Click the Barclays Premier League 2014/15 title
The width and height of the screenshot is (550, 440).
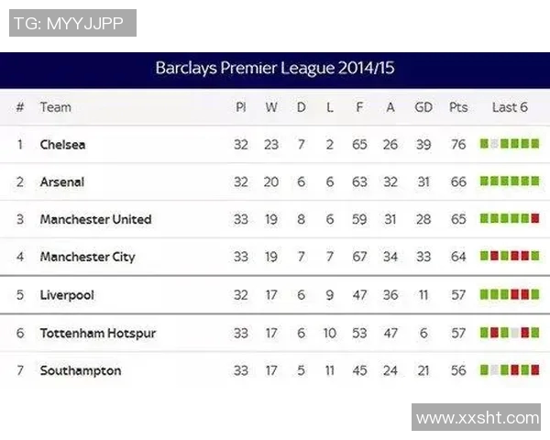coord(275,69)
